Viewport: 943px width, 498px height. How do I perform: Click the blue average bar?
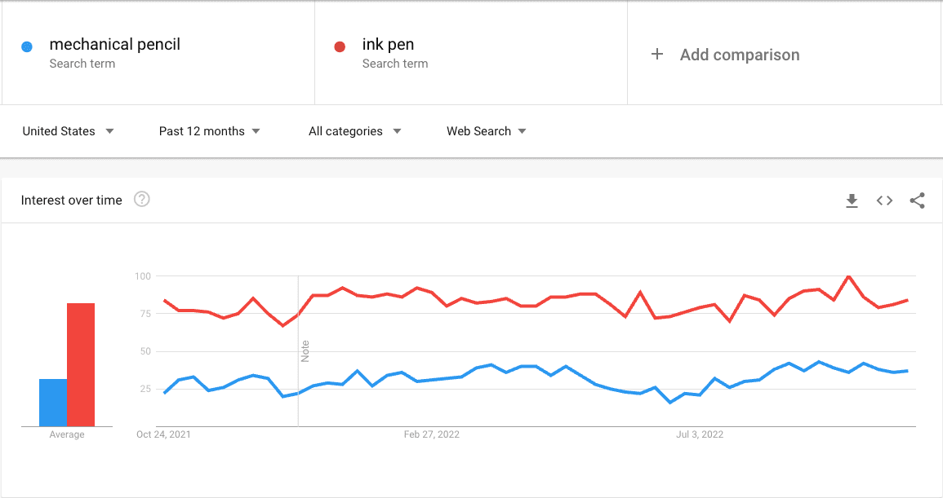tap(53, 403)
